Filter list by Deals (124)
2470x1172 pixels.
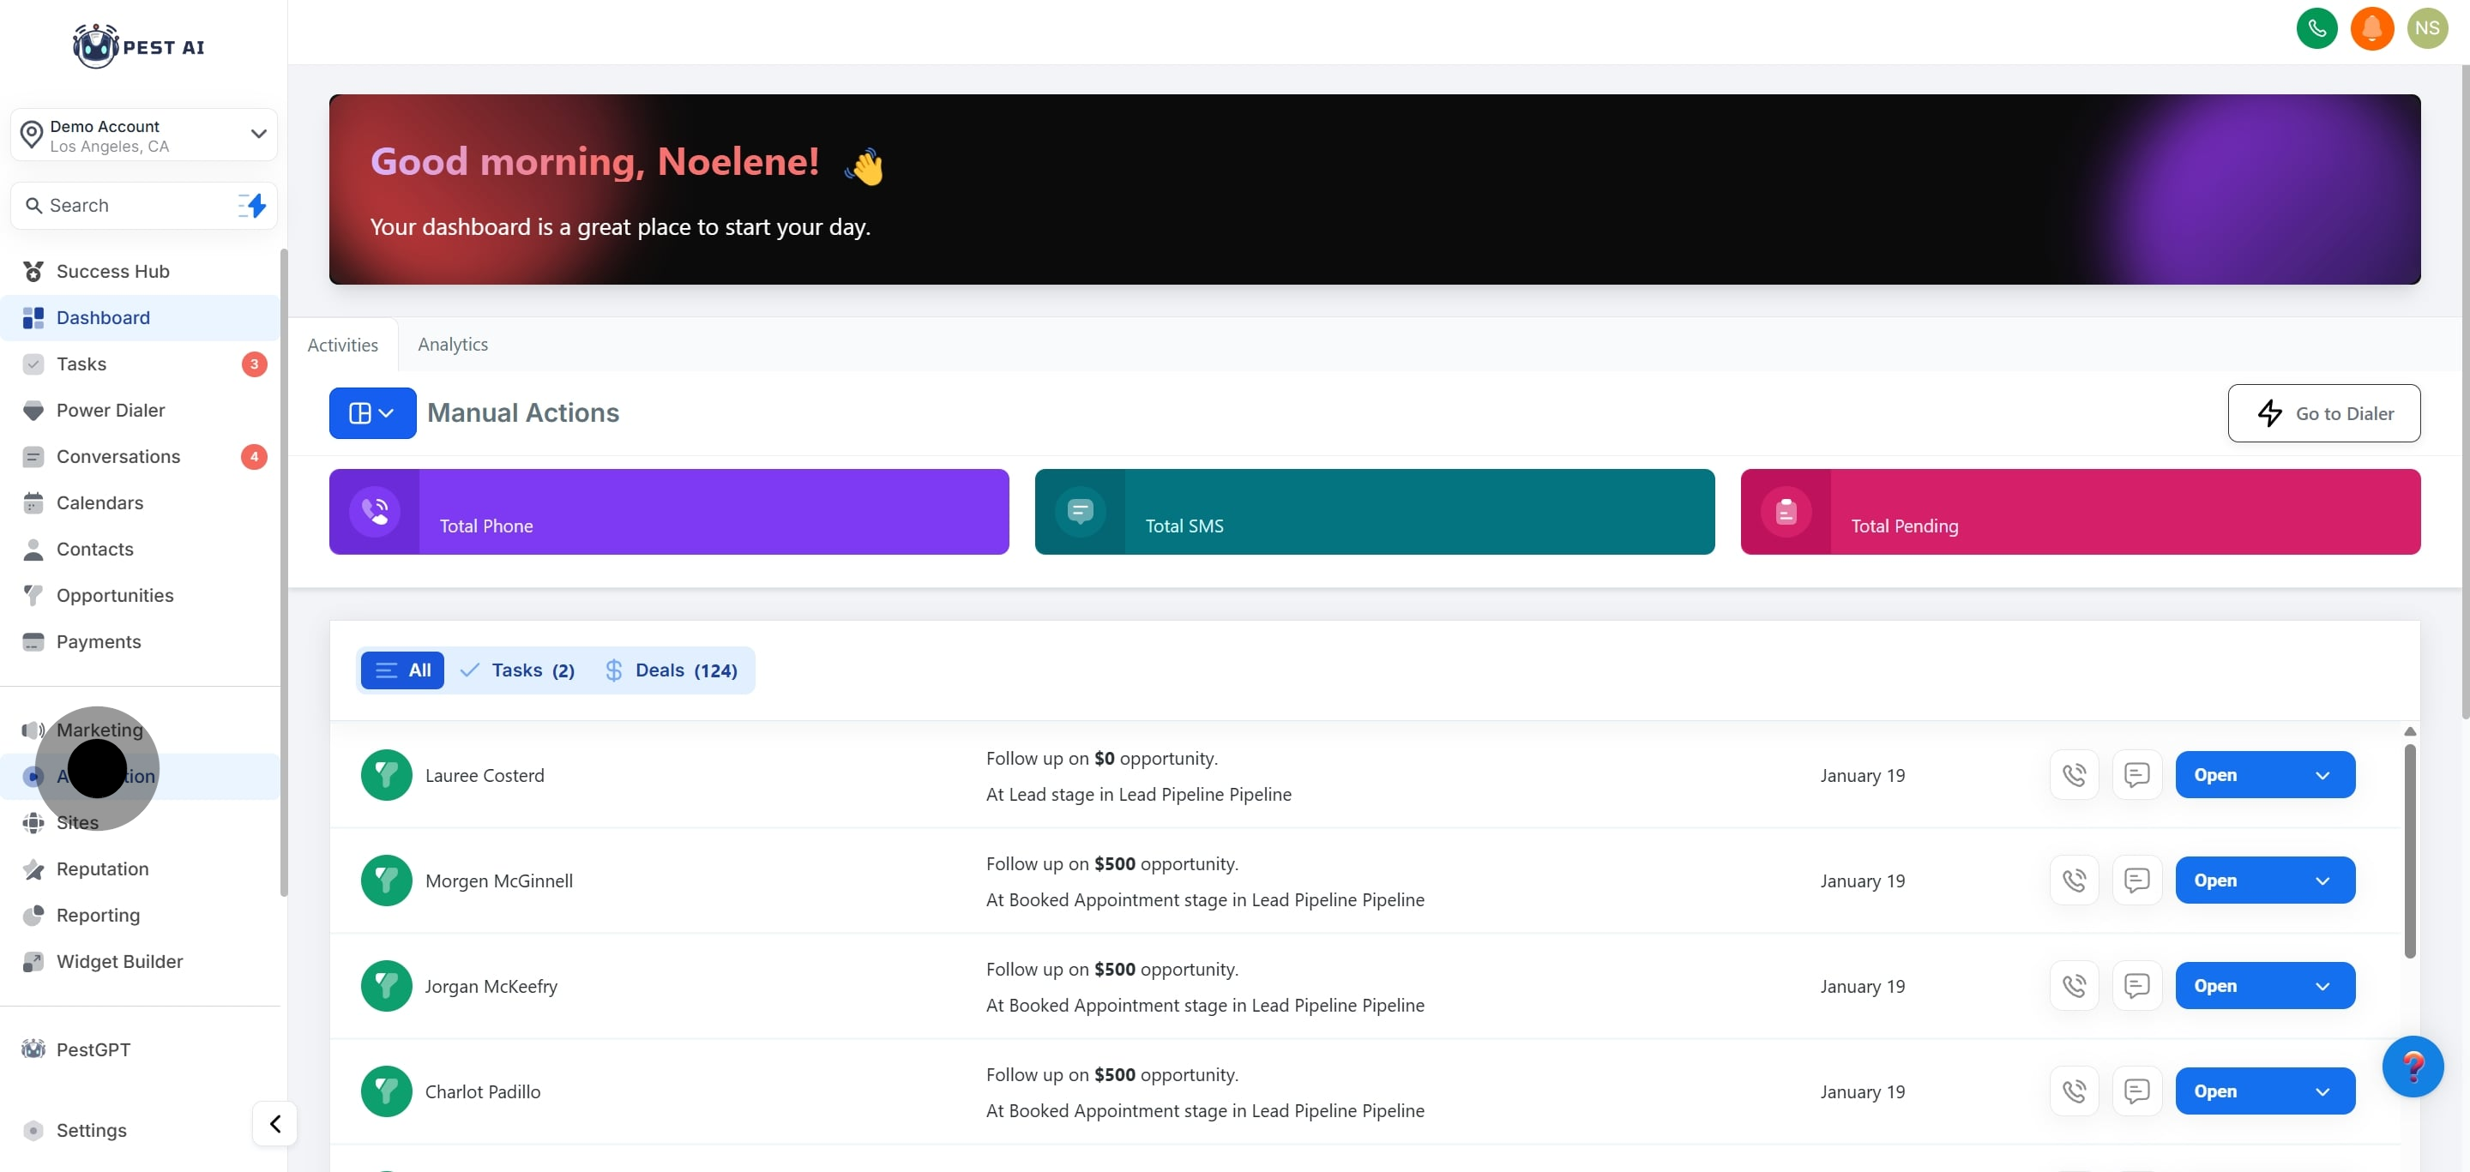(x=672, y=670)
